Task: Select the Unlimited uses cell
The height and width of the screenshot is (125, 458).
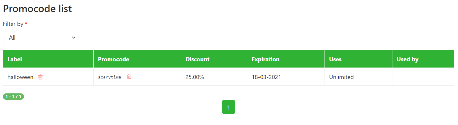Action: click(341, 77)
